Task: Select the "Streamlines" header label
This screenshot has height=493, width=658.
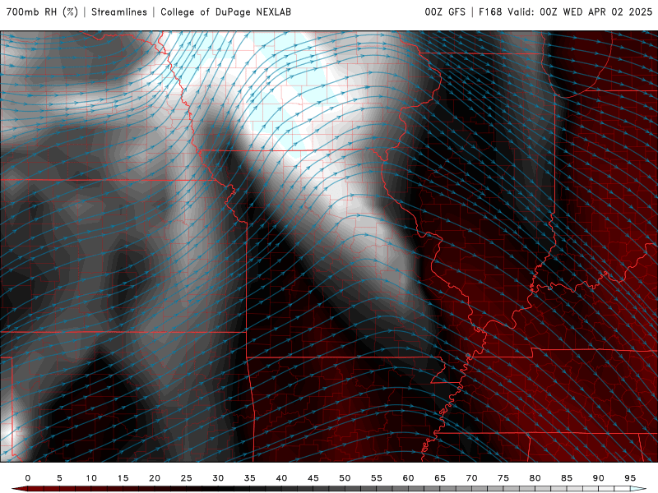Action: pos(119,12)
